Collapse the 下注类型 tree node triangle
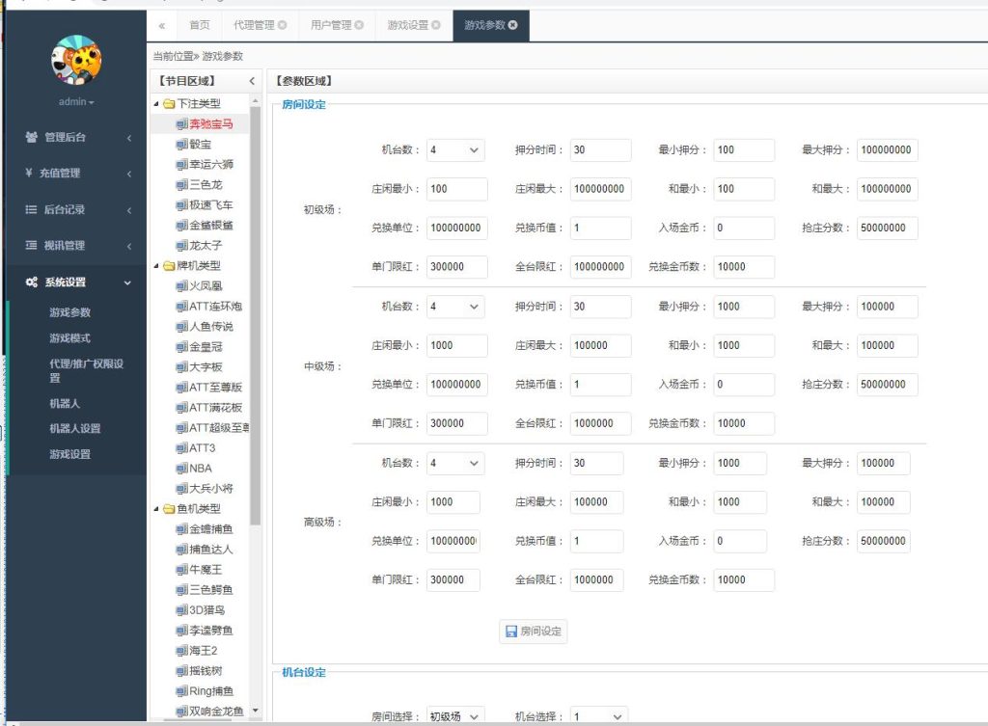The height and width of the screenshot is (726, 988). tap(156, 104)
